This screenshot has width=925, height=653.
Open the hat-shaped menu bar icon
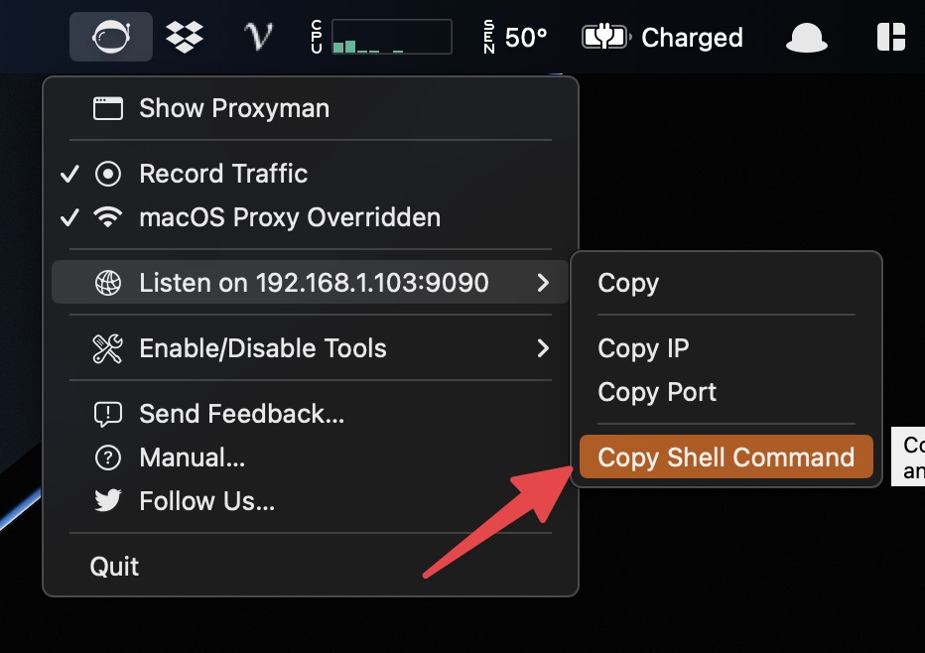pos(807,37)
